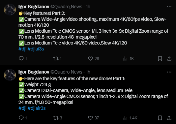Open more options for Part 1 tweet
Viewport: 176px width, 124px height.
click(x=169, y=72)
